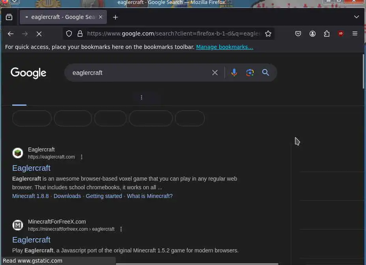The height and width of the screenshot is (265, 366).
Task: Open the Firefox View tabs overview icon
Action: pos(9,17)
